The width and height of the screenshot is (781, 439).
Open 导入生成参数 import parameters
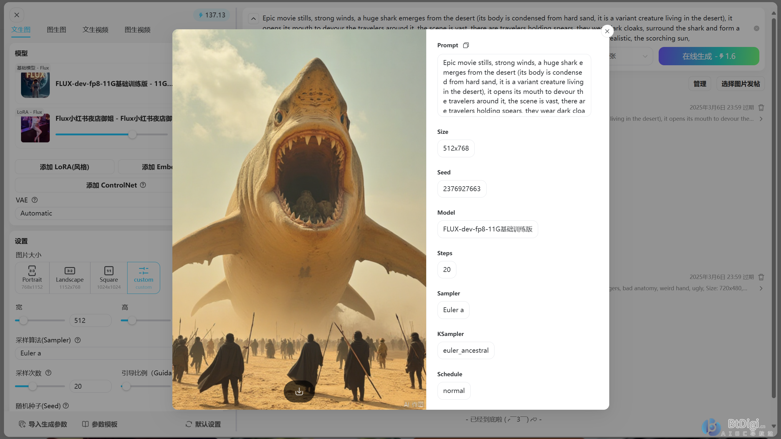(43, 424)
